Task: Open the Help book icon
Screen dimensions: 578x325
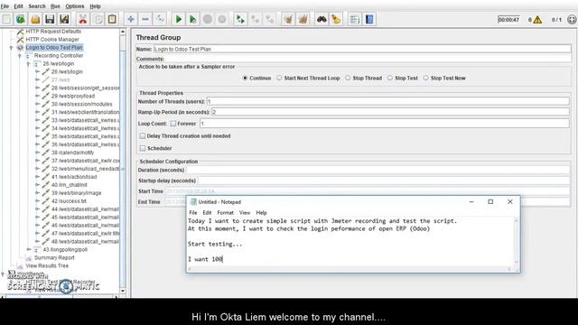Action: click(369, 19)
